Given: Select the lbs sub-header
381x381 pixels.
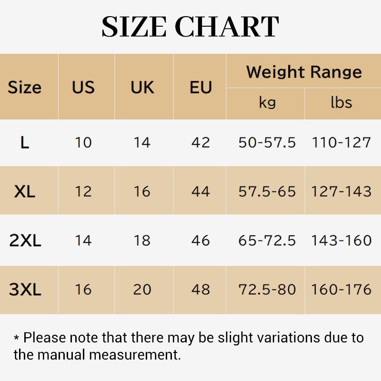Looking at the screenshot, I should click(x=341, y=102).
